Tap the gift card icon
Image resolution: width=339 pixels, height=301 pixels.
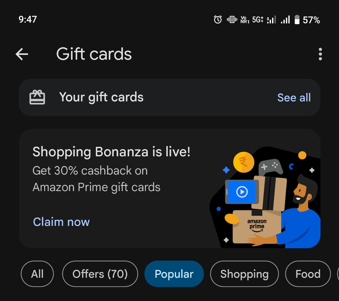pos(37,97)
